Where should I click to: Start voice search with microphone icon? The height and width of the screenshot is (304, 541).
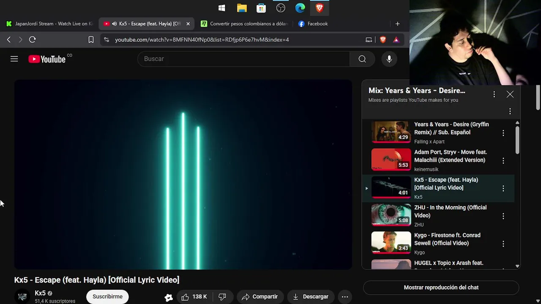pyautogui.click(x=389, y=59)
